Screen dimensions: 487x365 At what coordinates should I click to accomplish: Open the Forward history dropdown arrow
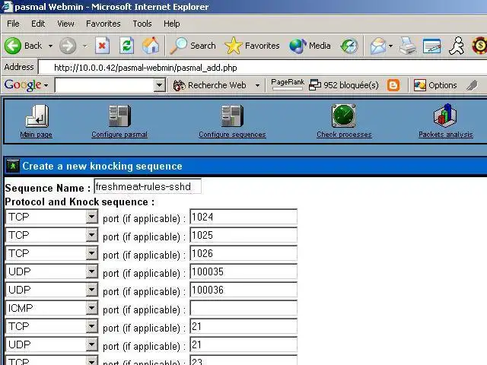coord(84,46)
